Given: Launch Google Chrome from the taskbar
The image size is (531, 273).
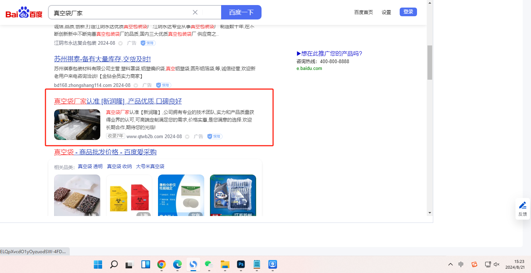Looking at the screenshot, I should (161, 264).
